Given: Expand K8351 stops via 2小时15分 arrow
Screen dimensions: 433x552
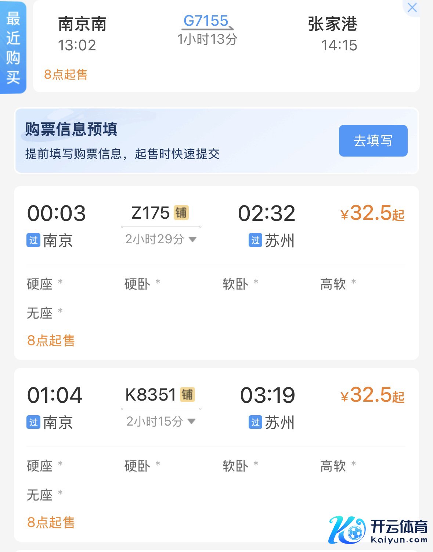Looking at the screenshot, I should (191, 421).
